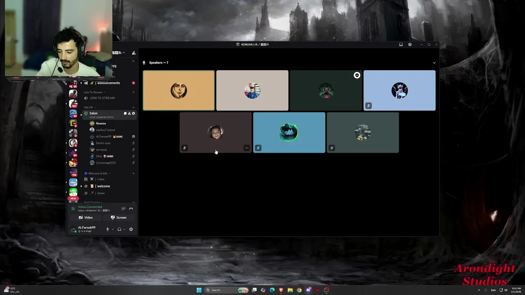Image resolution: width=525 pixels, height=295 pixels.
Task: Add channel to SALON category
Action: click(133, 107)
